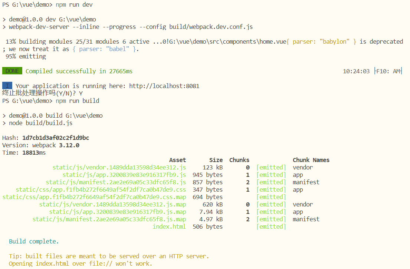Click the 4.97 kB size value

click(211, 219)
